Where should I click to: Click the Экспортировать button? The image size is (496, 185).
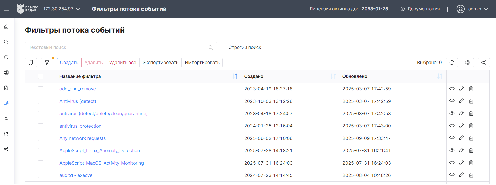pos(160,63)
